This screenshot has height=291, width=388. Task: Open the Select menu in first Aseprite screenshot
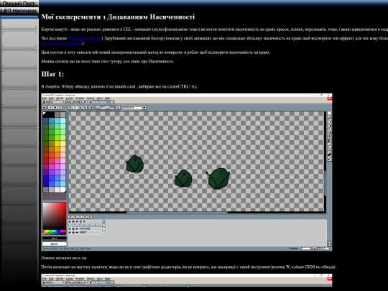pyautogui.click(x=91, y=98)
